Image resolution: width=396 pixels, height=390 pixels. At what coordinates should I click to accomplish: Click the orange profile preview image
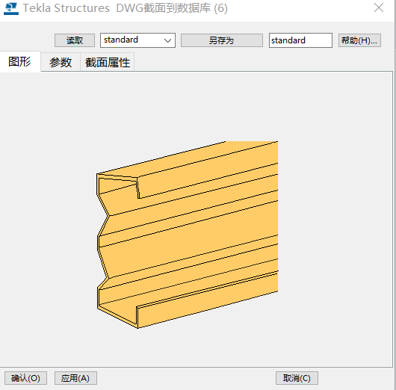pyautogui.click(x=188, y=235)
